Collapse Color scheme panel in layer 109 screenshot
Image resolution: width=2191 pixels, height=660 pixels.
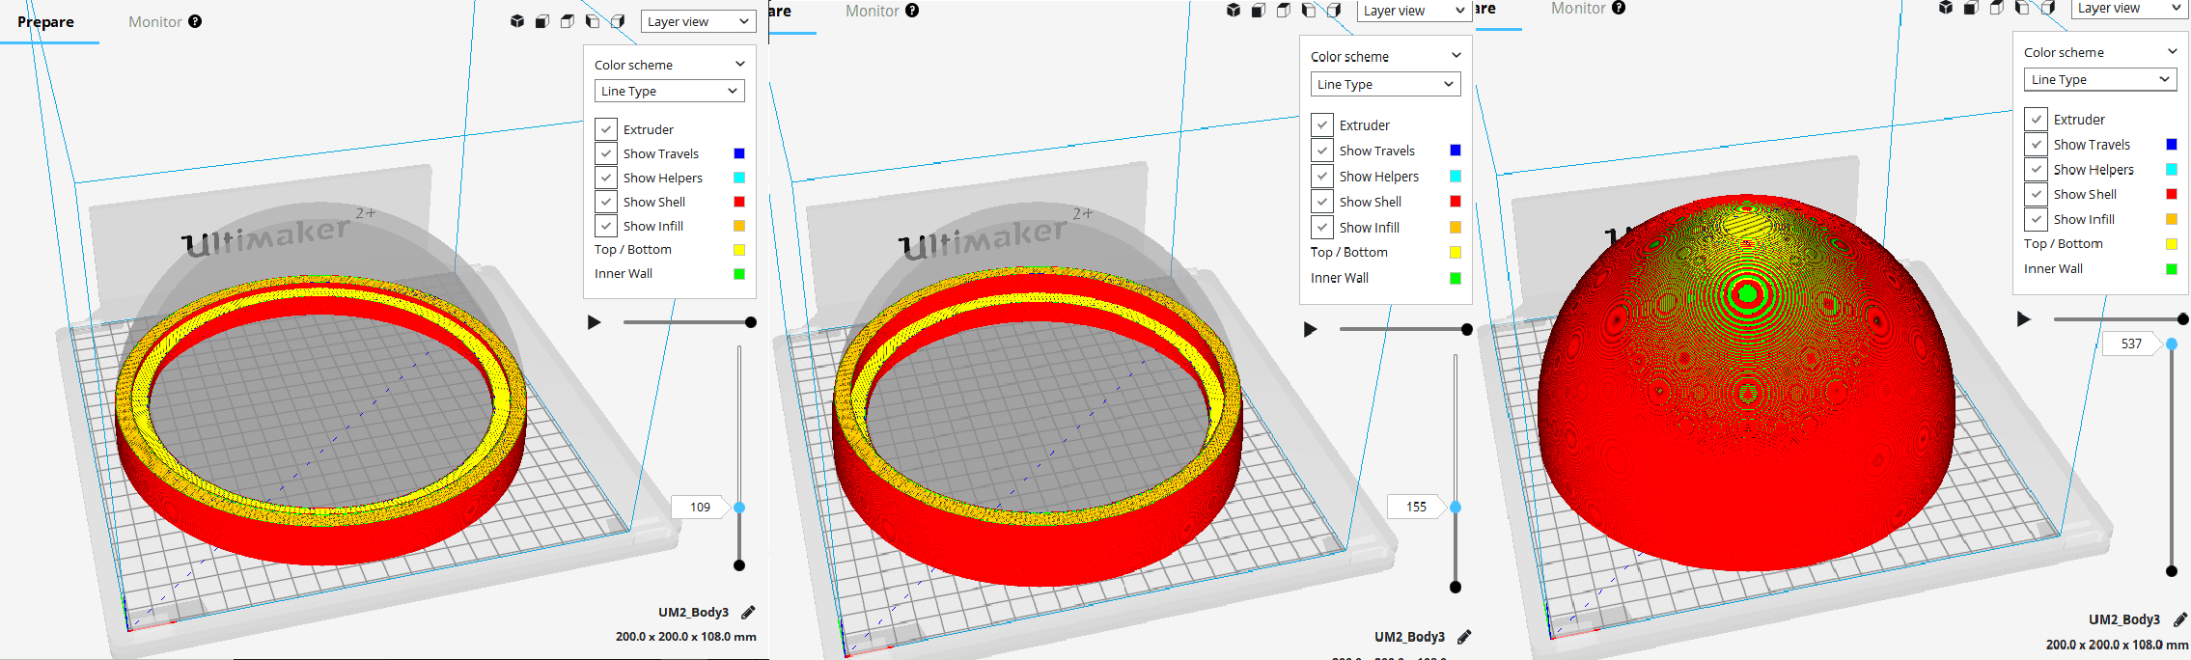pos(740,64)
